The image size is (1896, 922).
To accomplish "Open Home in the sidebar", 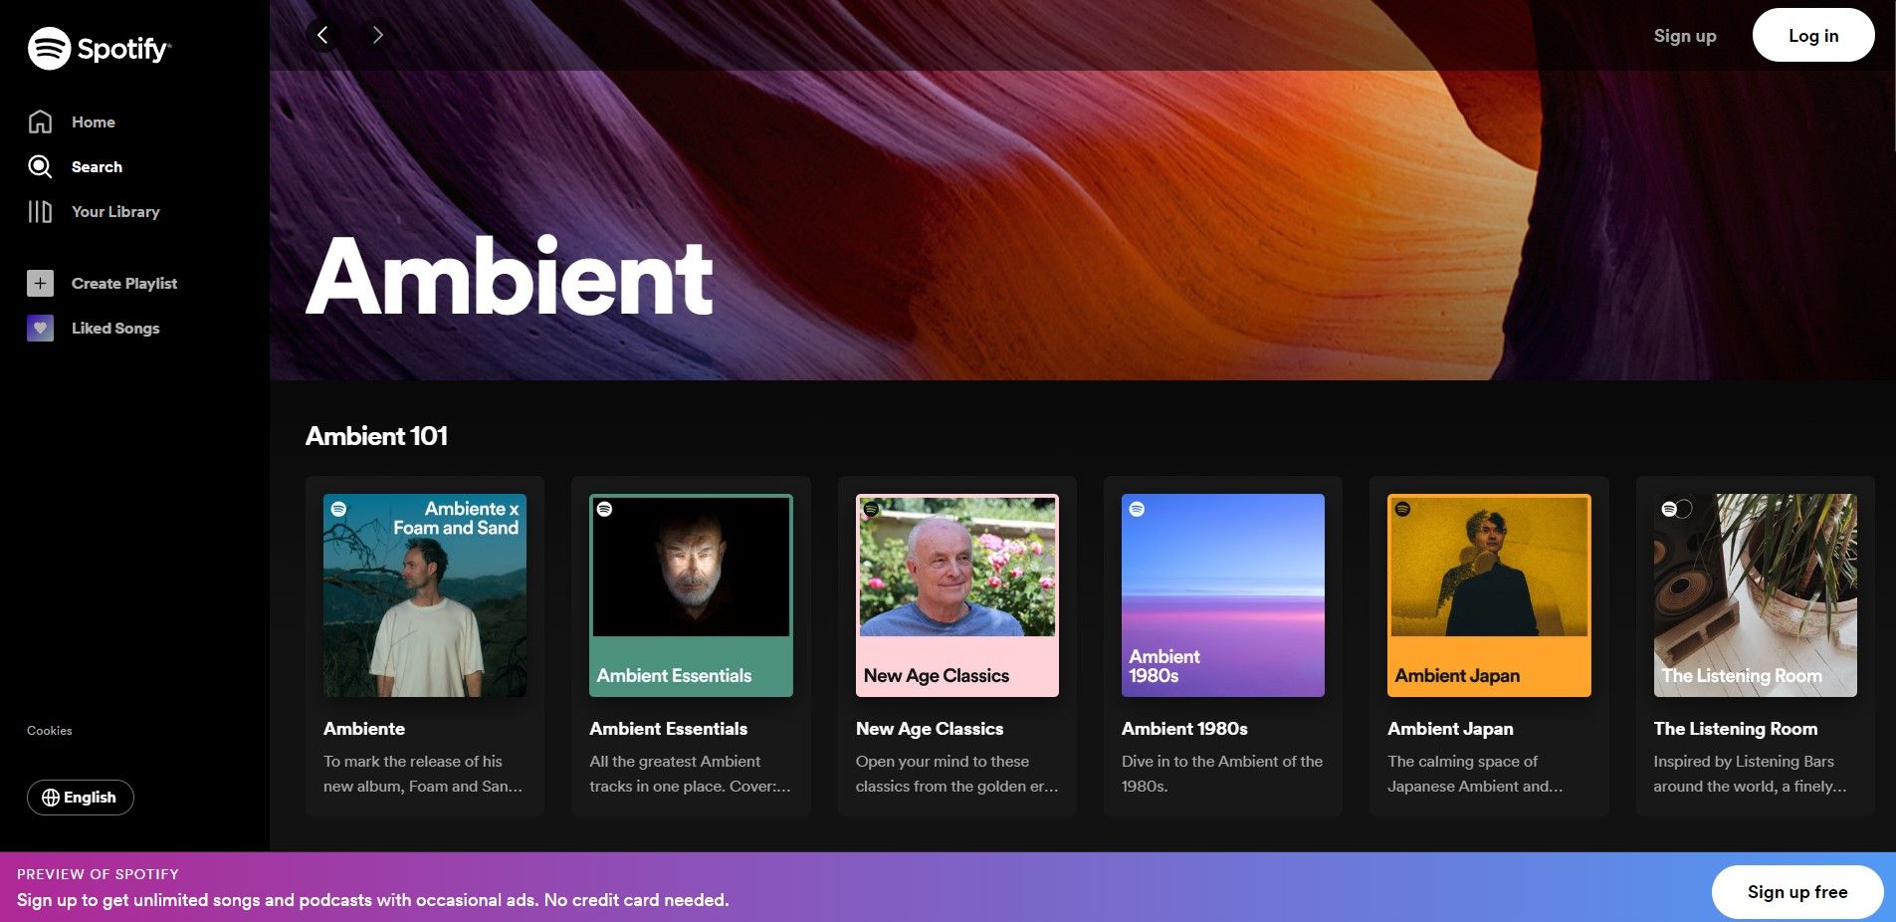I will click(x=94, y=122).
